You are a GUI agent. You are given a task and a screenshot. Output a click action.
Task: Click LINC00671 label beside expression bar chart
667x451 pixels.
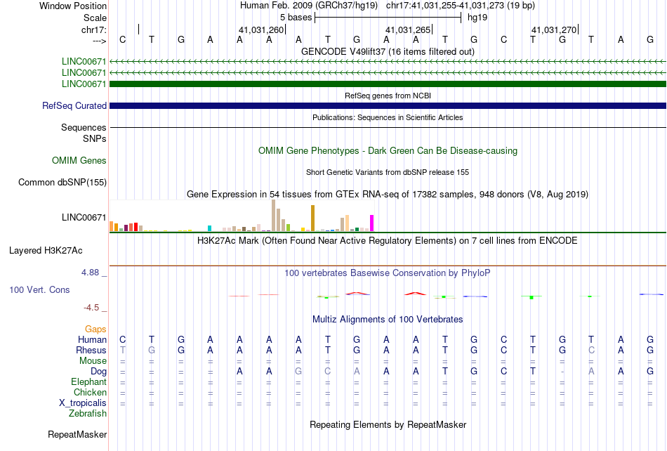pos(84,217)
